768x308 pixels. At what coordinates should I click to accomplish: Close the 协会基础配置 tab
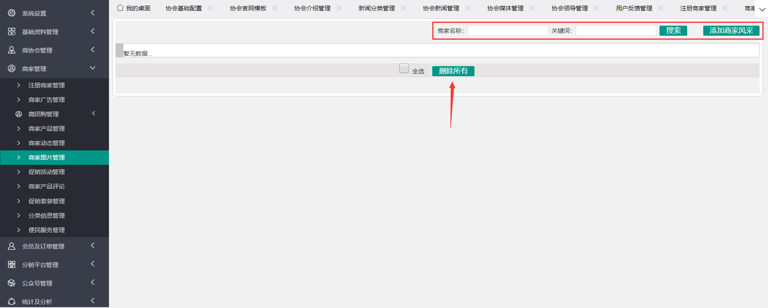point(210,8)
